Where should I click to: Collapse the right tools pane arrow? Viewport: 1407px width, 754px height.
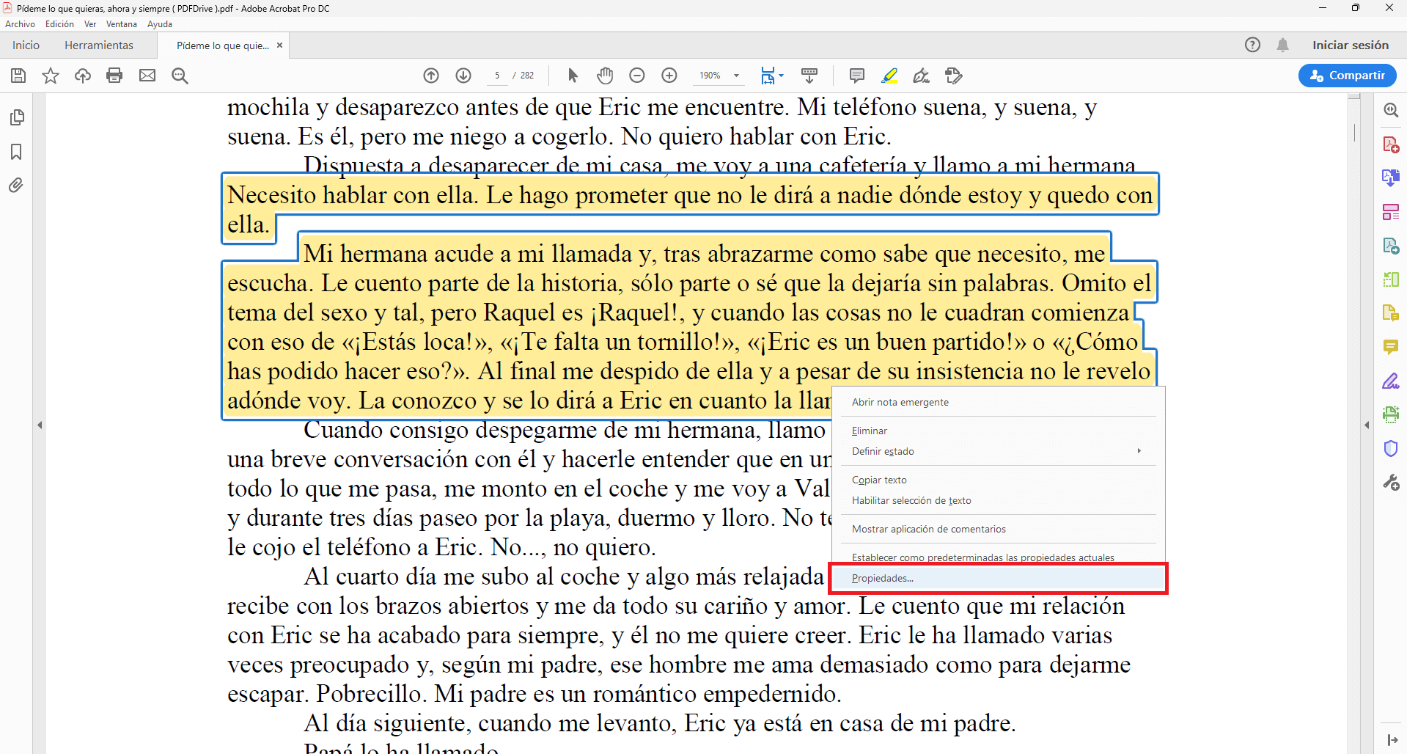click(1367, 425)
